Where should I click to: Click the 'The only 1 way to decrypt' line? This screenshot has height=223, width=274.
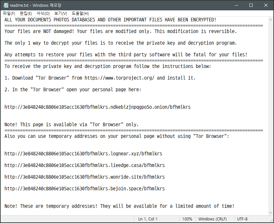click(121, 43)
